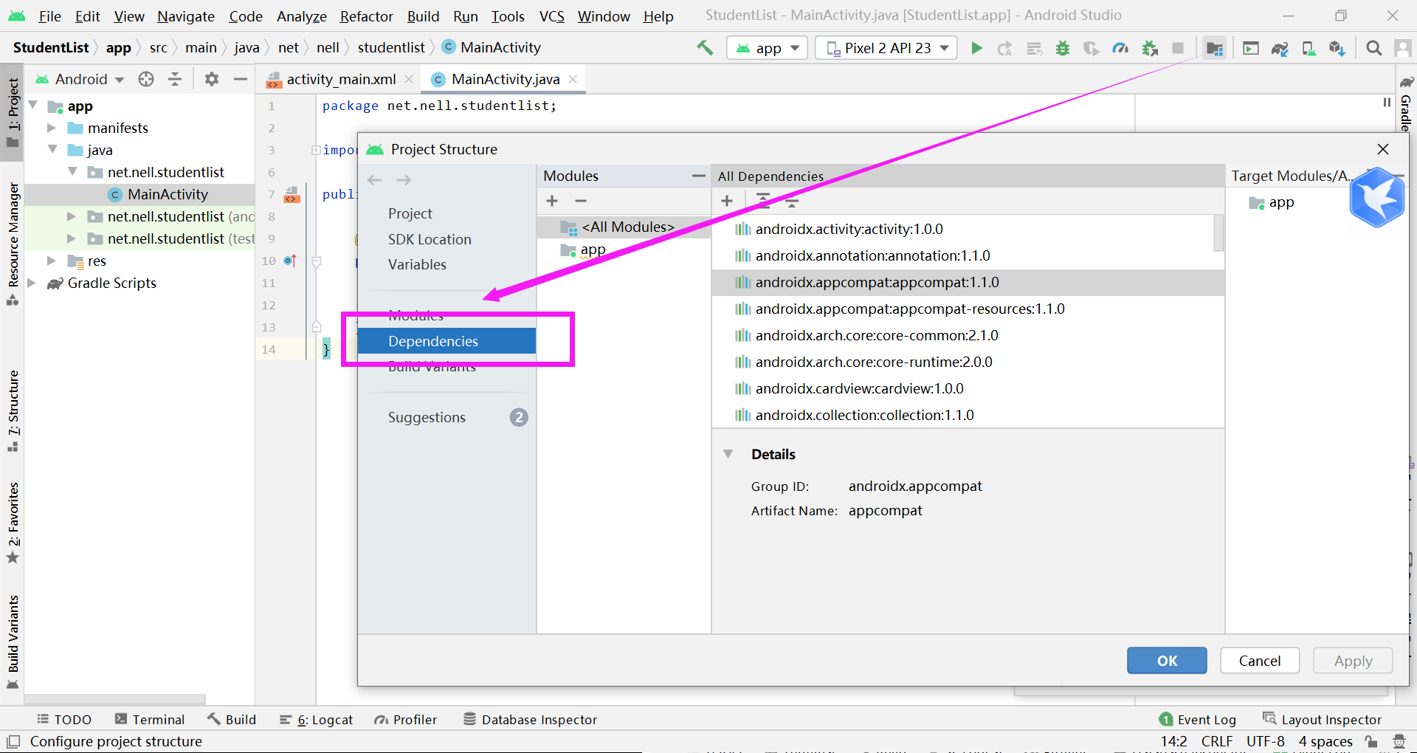The image size is (1417, 753).
Task: Open Layout Inspector tool window
Action: point(1322,720)
